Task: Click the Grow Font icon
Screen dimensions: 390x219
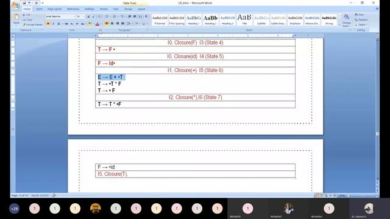Action: coord(88,16)
